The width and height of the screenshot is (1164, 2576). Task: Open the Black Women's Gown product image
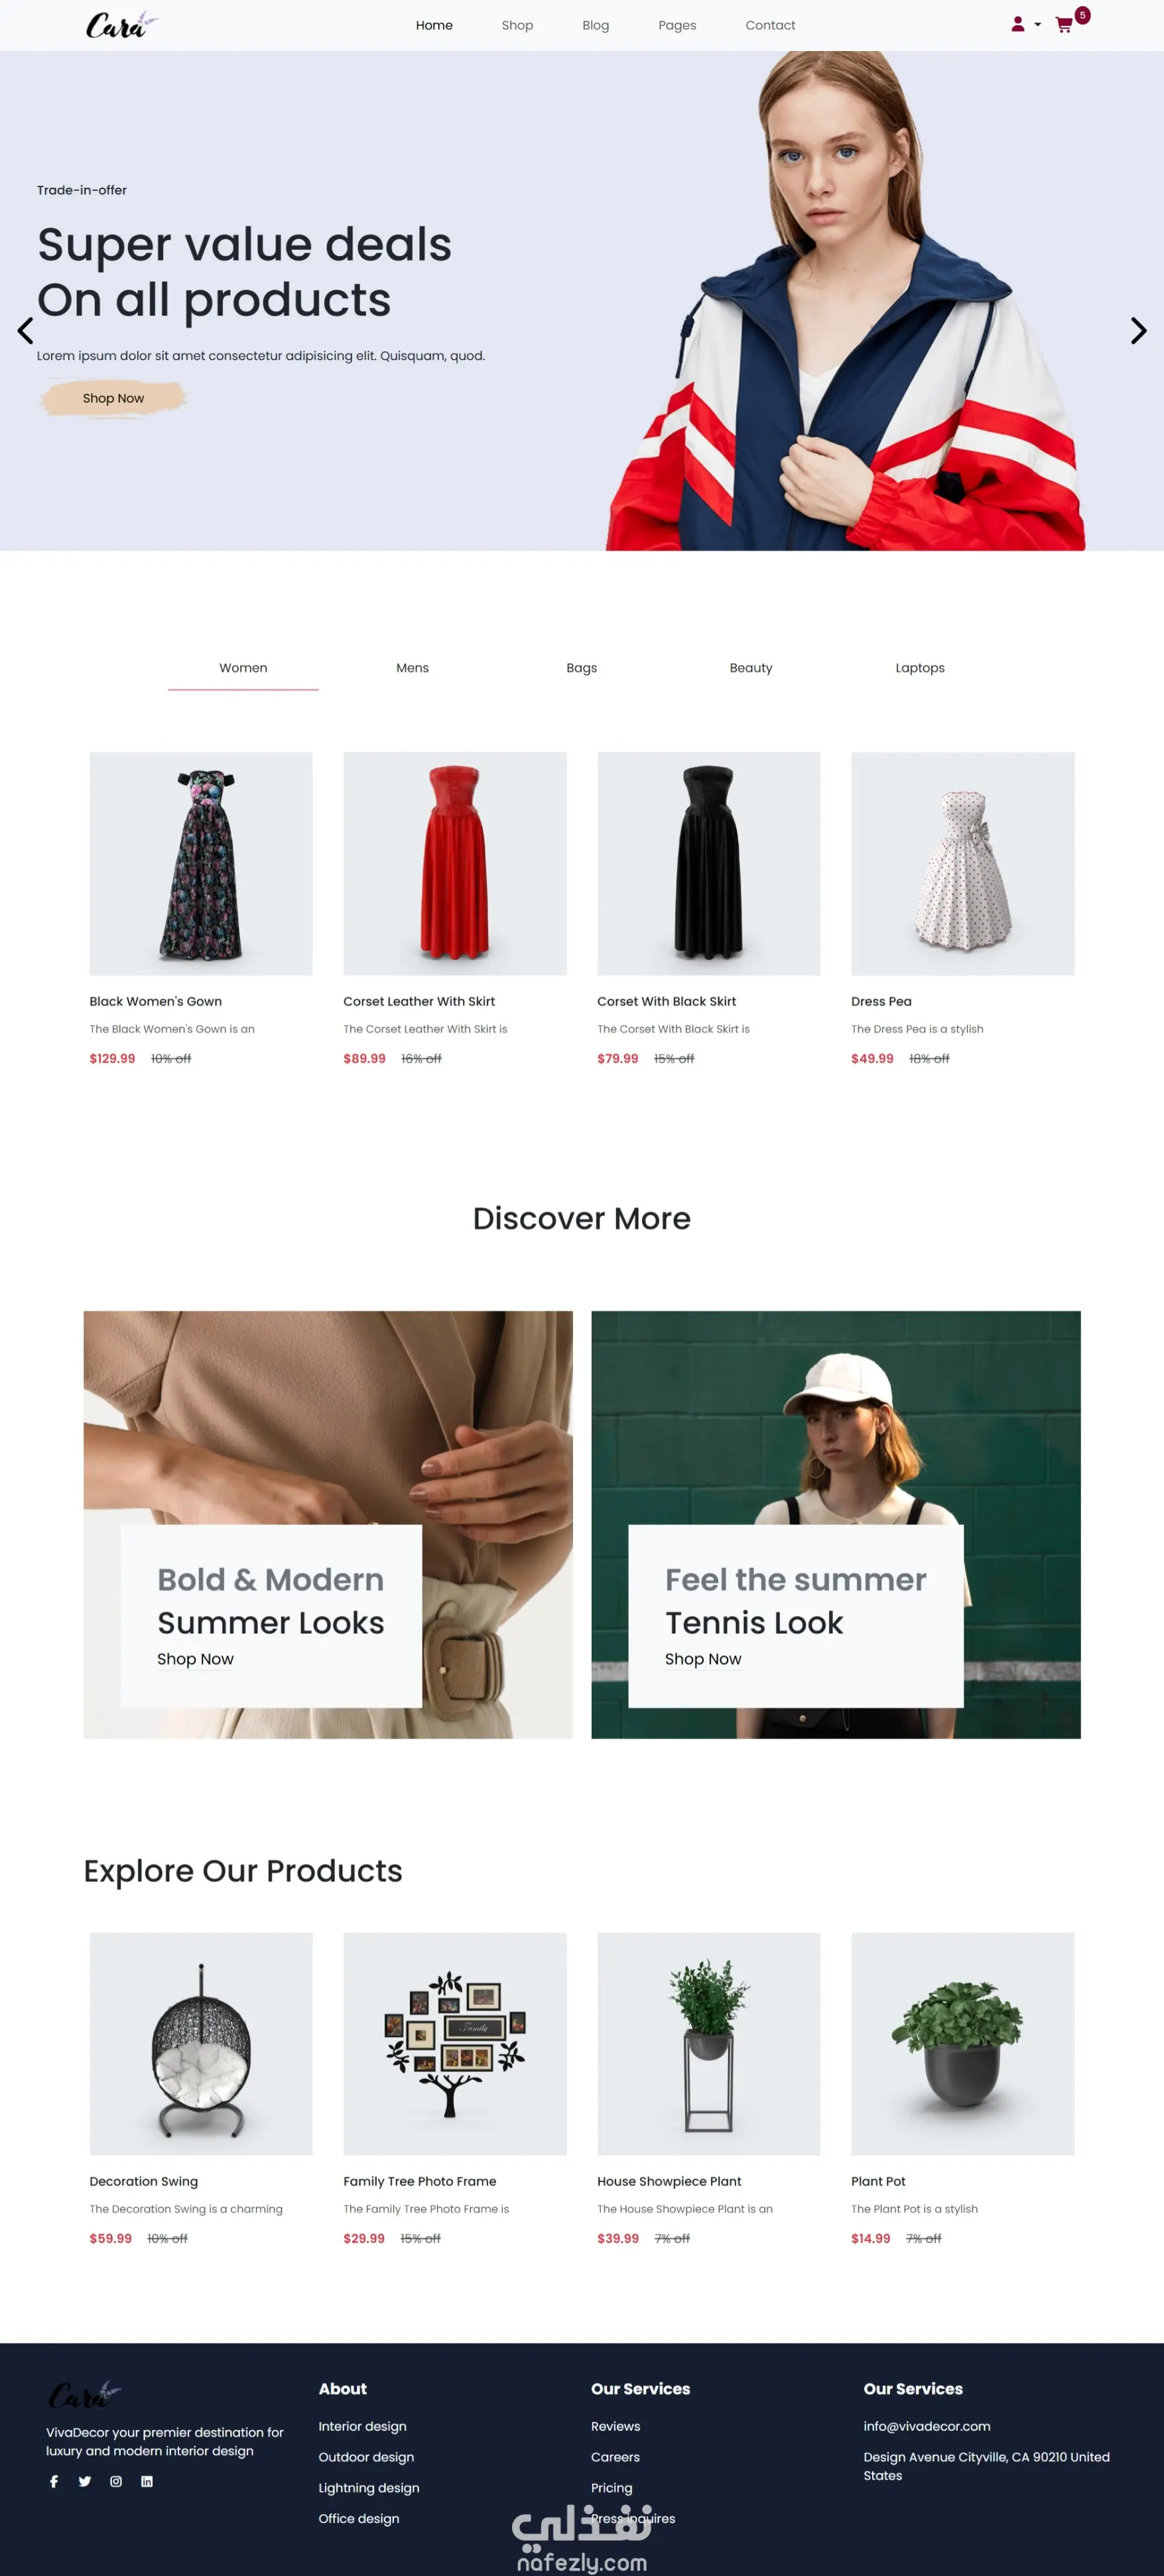tap(201, 864)
